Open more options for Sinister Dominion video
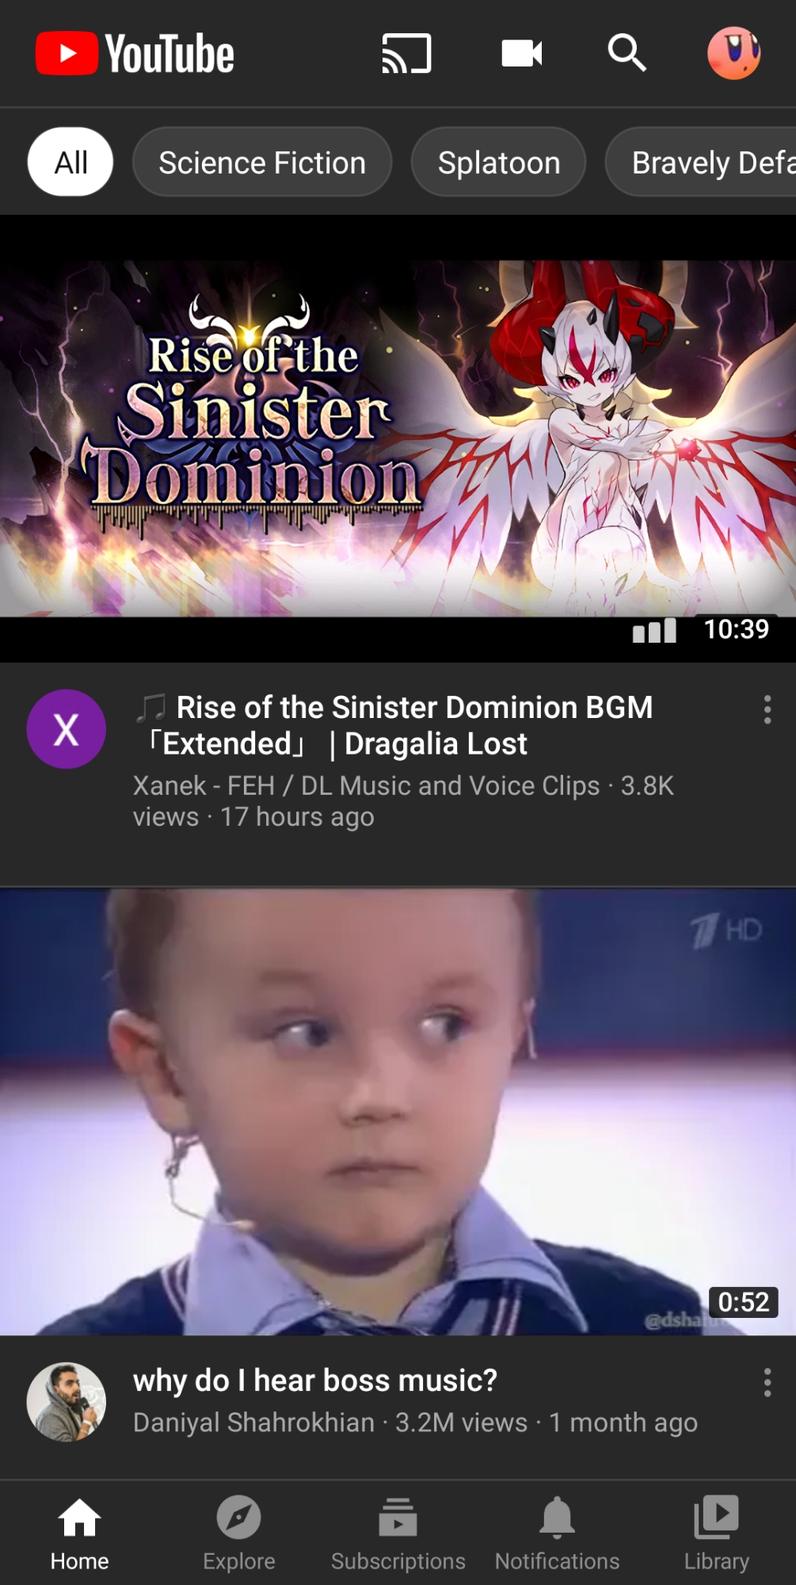 pyautogui.click(x=767, y=709)
